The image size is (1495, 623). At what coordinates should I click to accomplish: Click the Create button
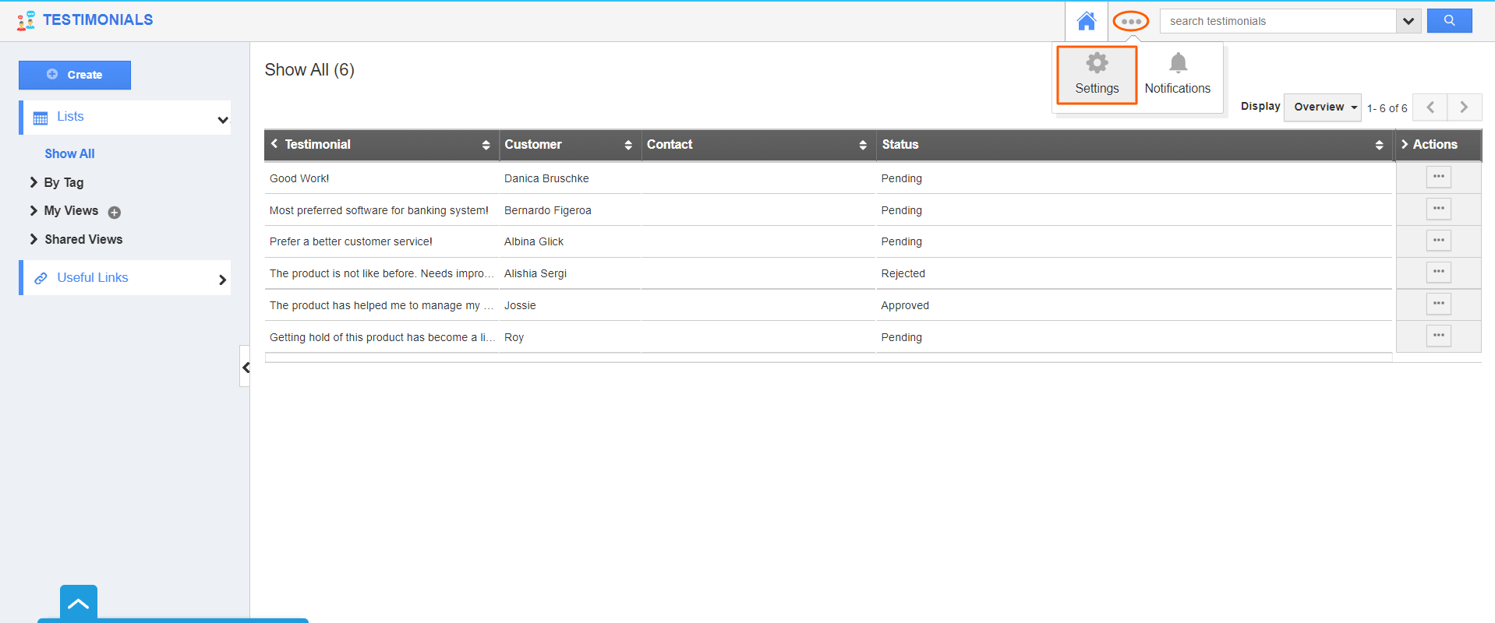pyautogui.click(x=75, y=75)
